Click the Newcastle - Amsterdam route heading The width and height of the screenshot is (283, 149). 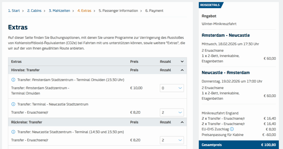click(x=226, y=73)
